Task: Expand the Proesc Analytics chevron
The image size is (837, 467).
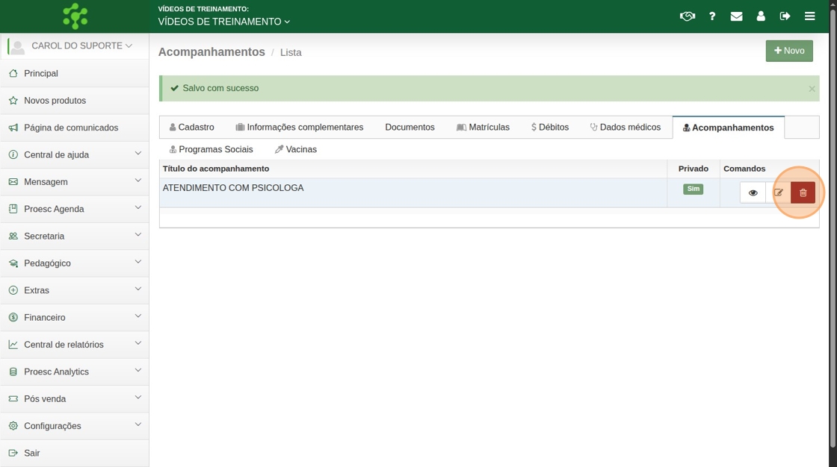Action: point(138,371)
